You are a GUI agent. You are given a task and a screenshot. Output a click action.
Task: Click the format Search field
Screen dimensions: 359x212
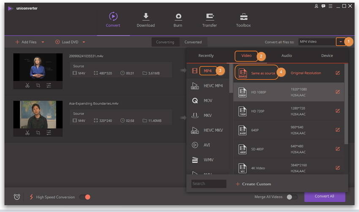coord(209,184)
